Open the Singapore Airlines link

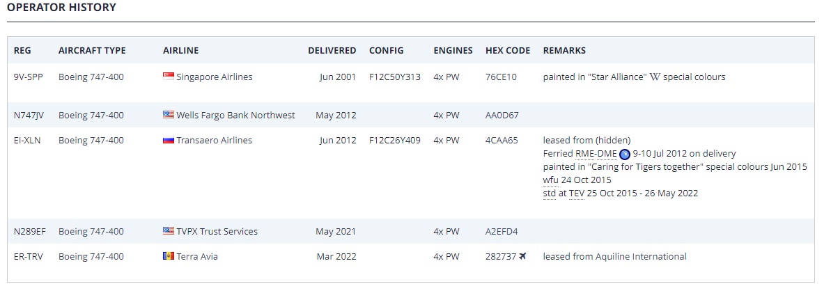click(215, 77)
